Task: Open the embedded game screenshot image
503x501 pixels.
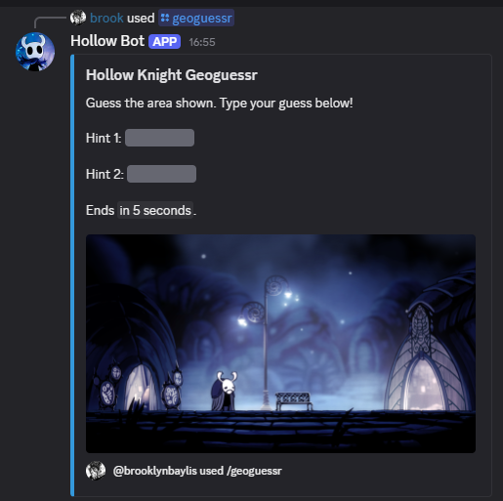Action: (x=280, y=344)
